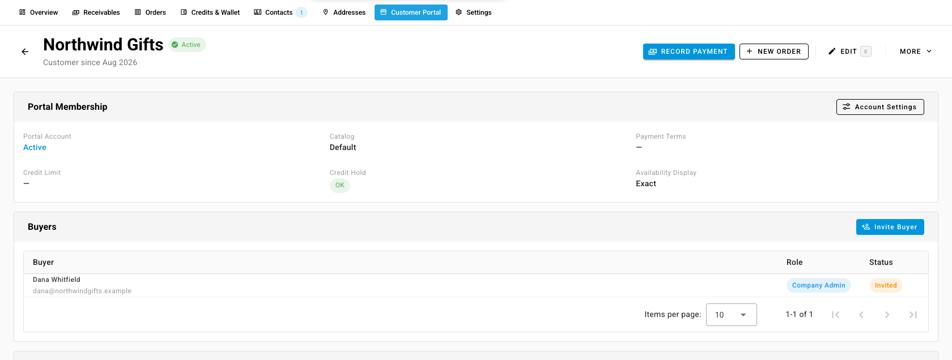The width and height of the screenshot is (952, 360).
Task: Go back using the left arrow icon
Action: tap(25, 52)
